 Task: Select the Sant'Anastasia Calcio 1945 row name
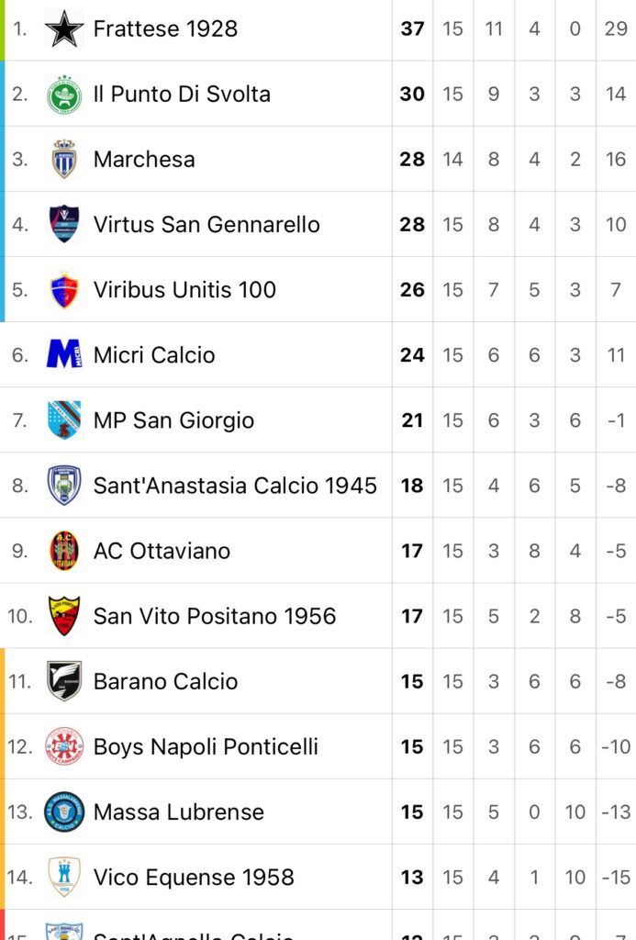click(235, 486)
